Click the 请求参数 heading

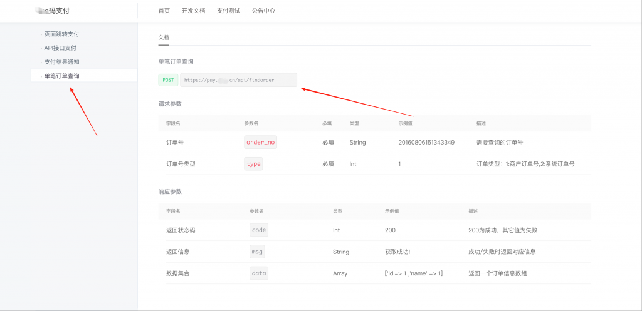170,104
